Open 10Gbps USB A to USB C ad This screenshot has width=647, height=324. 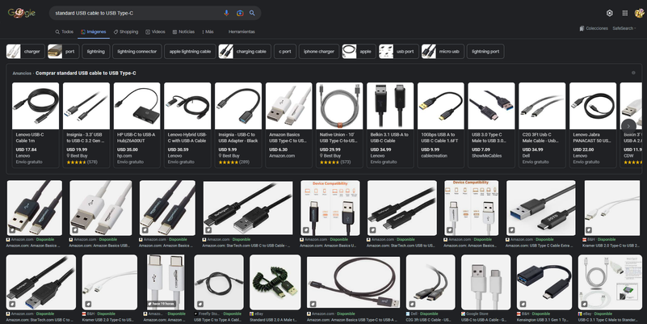click(441, 125)
